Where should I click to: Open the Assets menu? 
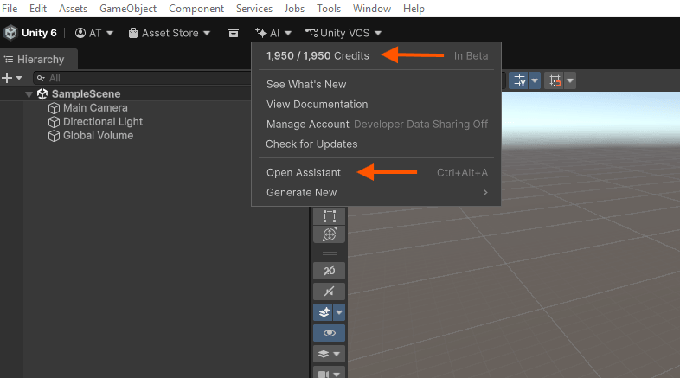(x=73, y=9)
